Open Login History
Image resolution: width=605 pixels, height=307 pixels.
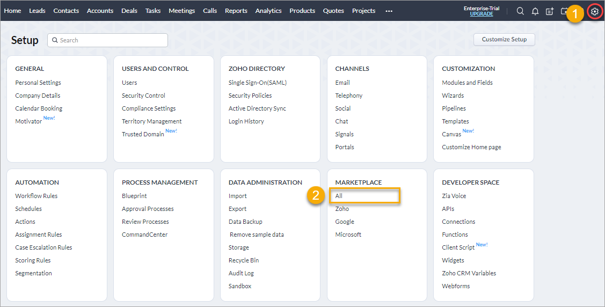pyautogui.click(x=246, y=121)
